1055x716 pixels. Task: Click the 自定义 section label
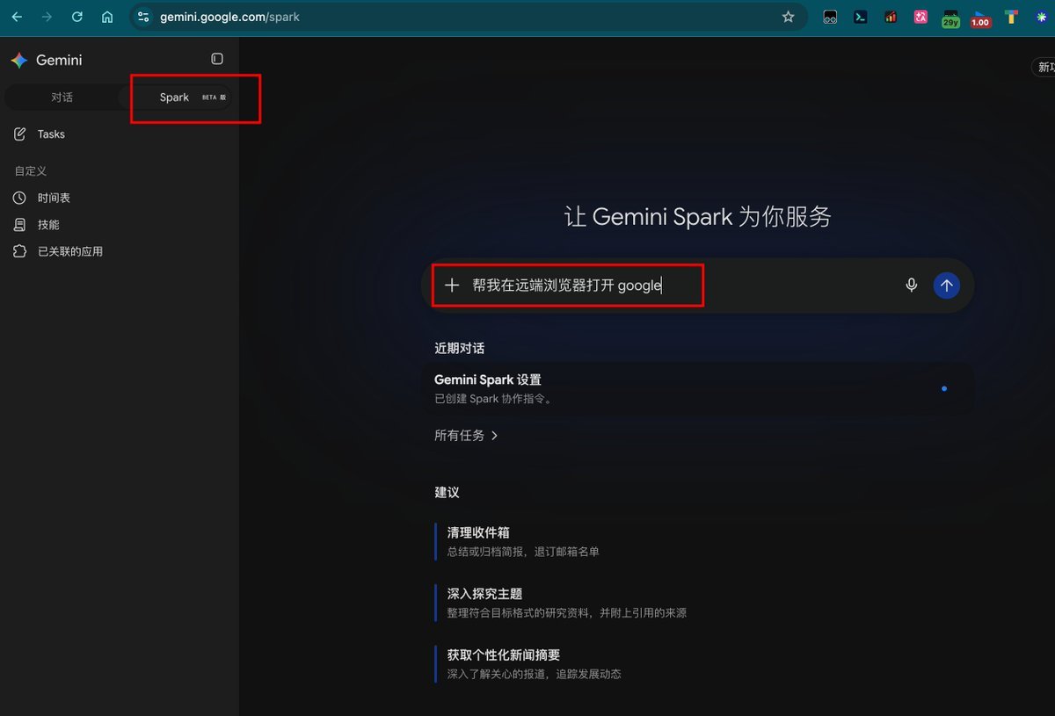click(31, 171)
